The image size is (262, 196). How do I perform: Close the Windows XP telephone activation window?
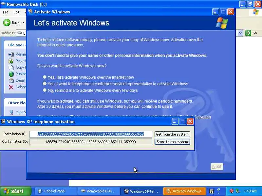(190, 122)
